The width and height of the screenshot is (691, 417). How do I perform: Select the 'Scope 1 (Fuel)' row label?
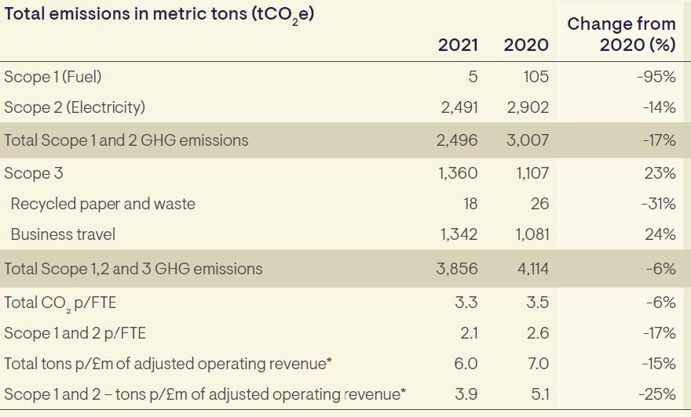click(53, 77)
